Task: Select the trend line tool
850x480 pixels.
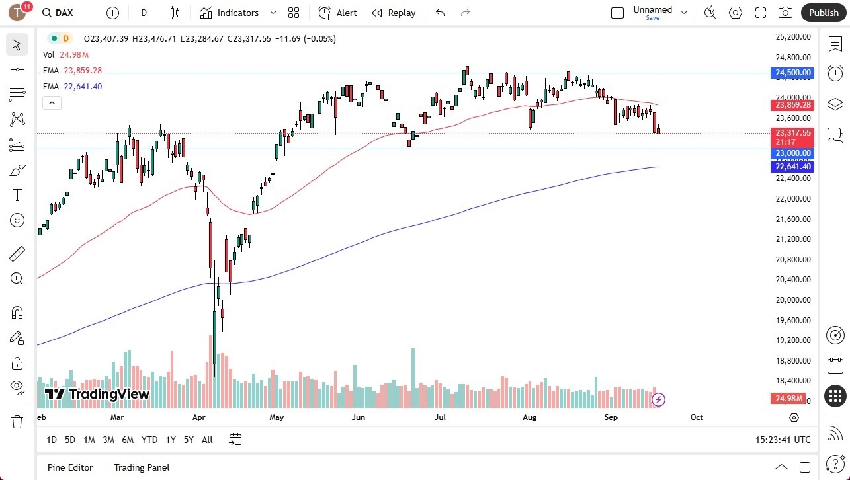Action: (x=17, y=69)
